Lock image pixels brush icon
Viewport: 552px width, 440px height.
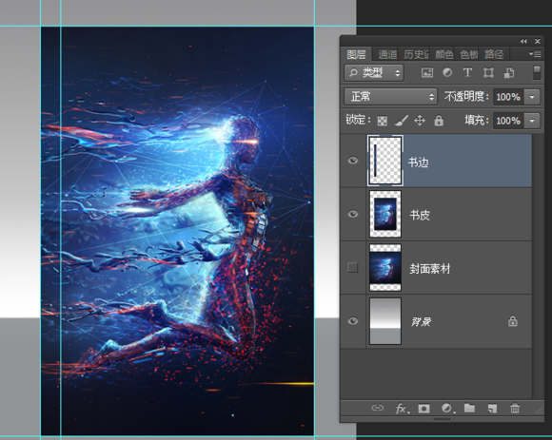pyautogui.click(x=402, y=121)
